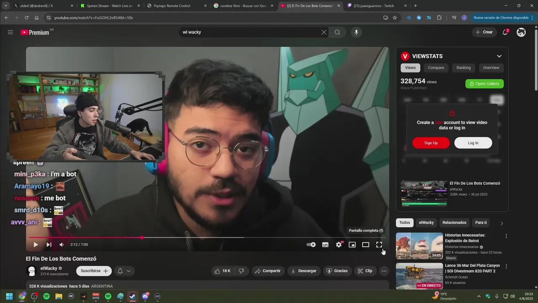Click the YouTube search input field
Screen dimensions: 538x303
[x=250, y=32]
